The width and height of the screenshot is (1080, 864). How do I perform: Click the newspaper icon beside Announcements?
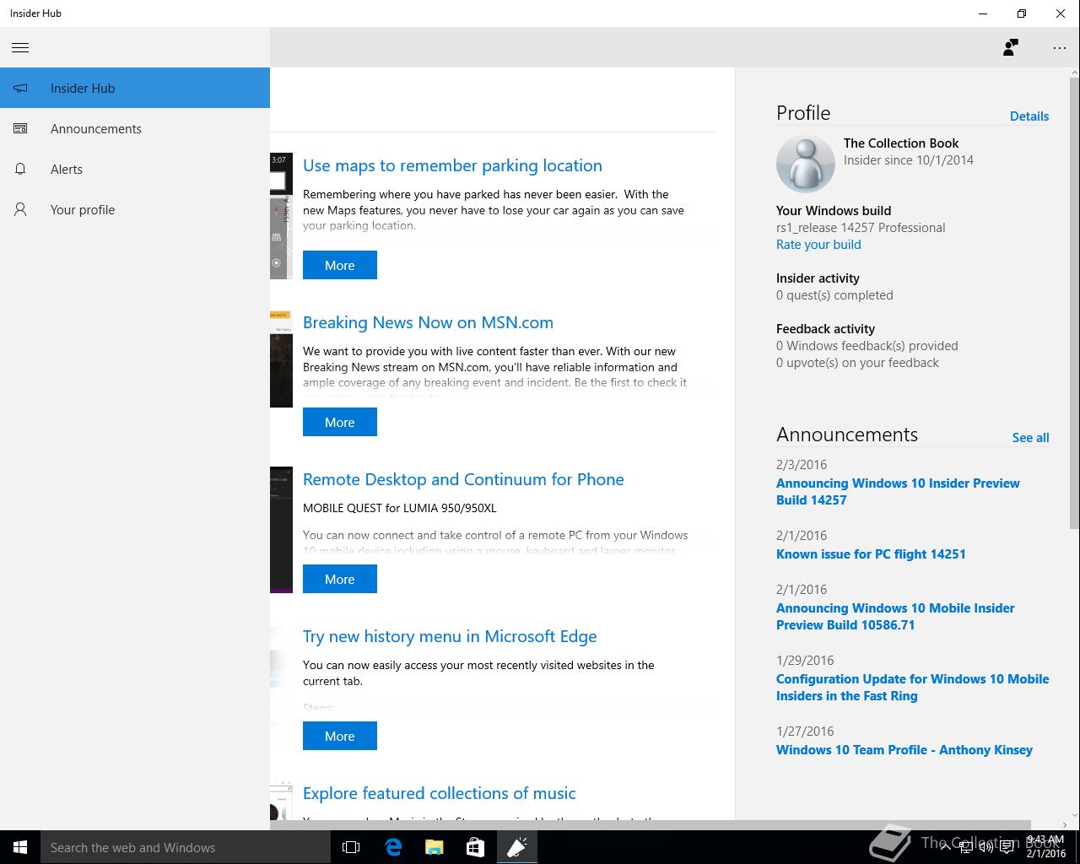coord(20,128)
